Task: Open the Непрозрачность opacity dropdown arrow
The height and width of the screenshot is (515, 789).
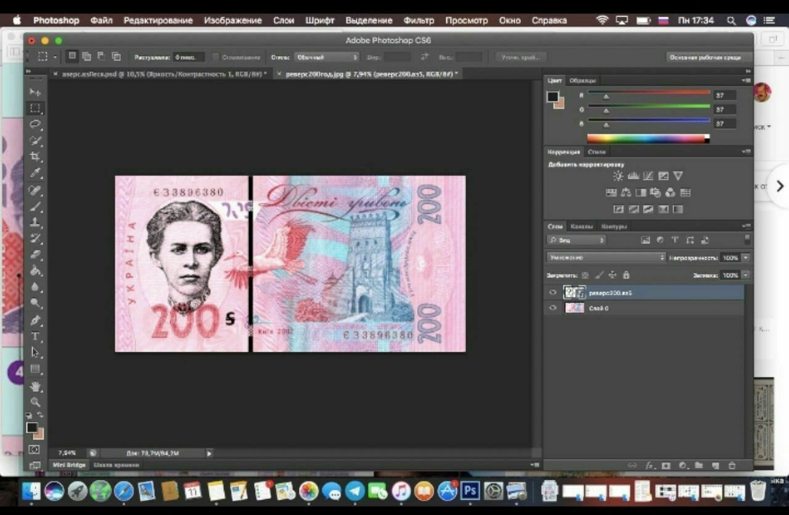Action: click(746, 257)
